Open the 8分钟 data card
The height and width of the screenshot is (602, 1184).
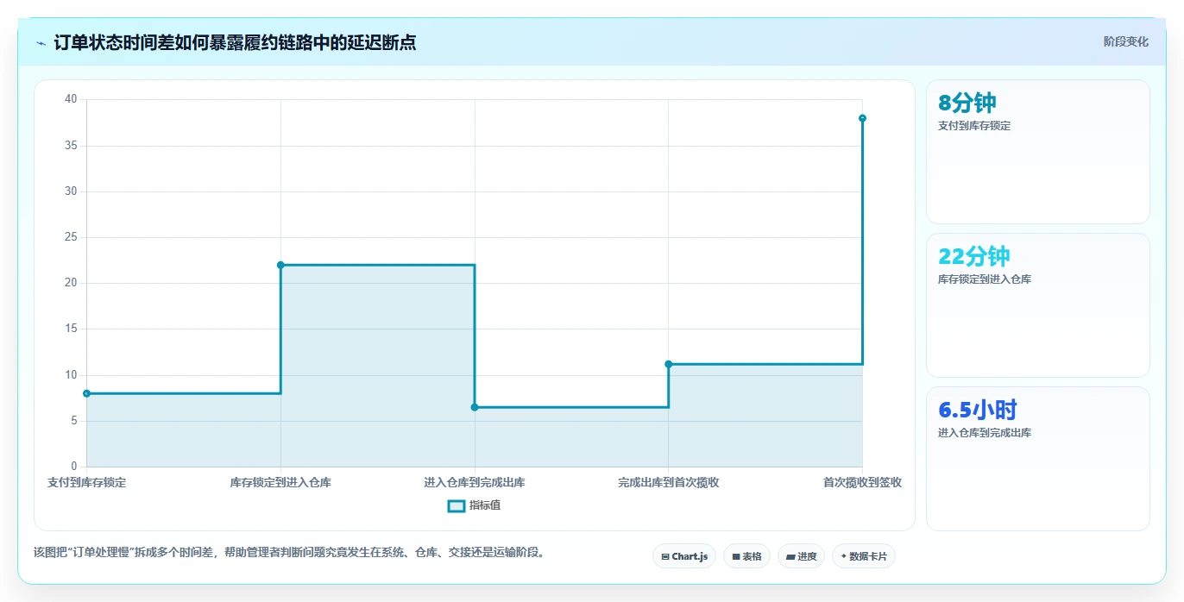pyautogui.click(x=1037, y=152)
